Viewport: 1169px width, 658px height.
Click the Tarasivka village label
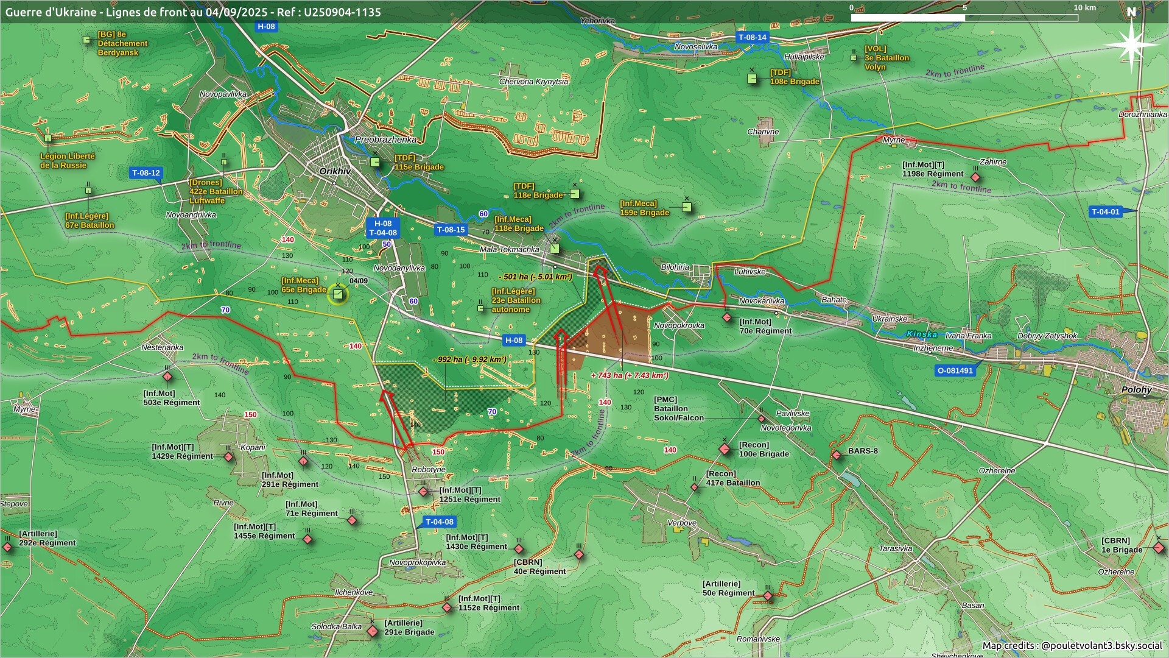point(896,548)
